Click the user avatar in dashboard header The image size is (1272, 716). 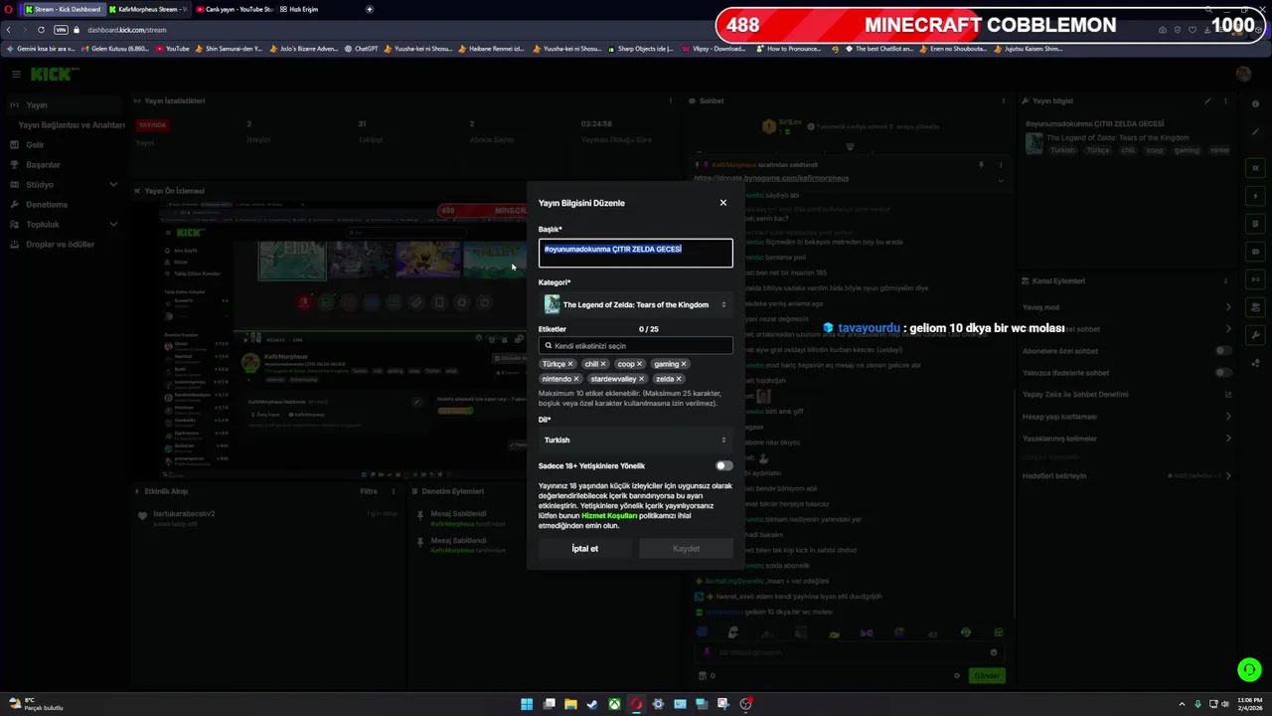[x=1243, y=74]
